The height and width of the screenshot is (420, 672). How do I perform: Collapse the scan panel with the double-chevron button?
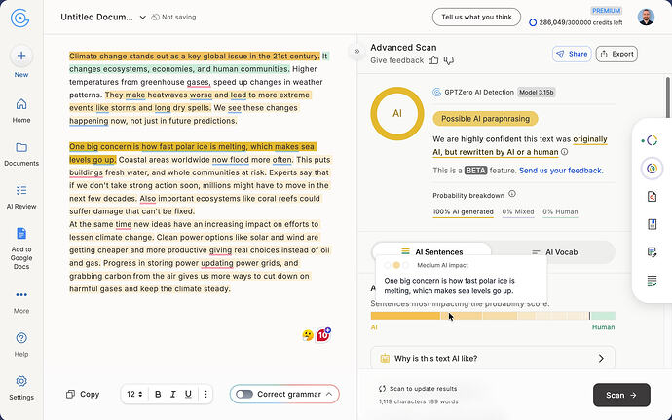(x=357, y=51)
